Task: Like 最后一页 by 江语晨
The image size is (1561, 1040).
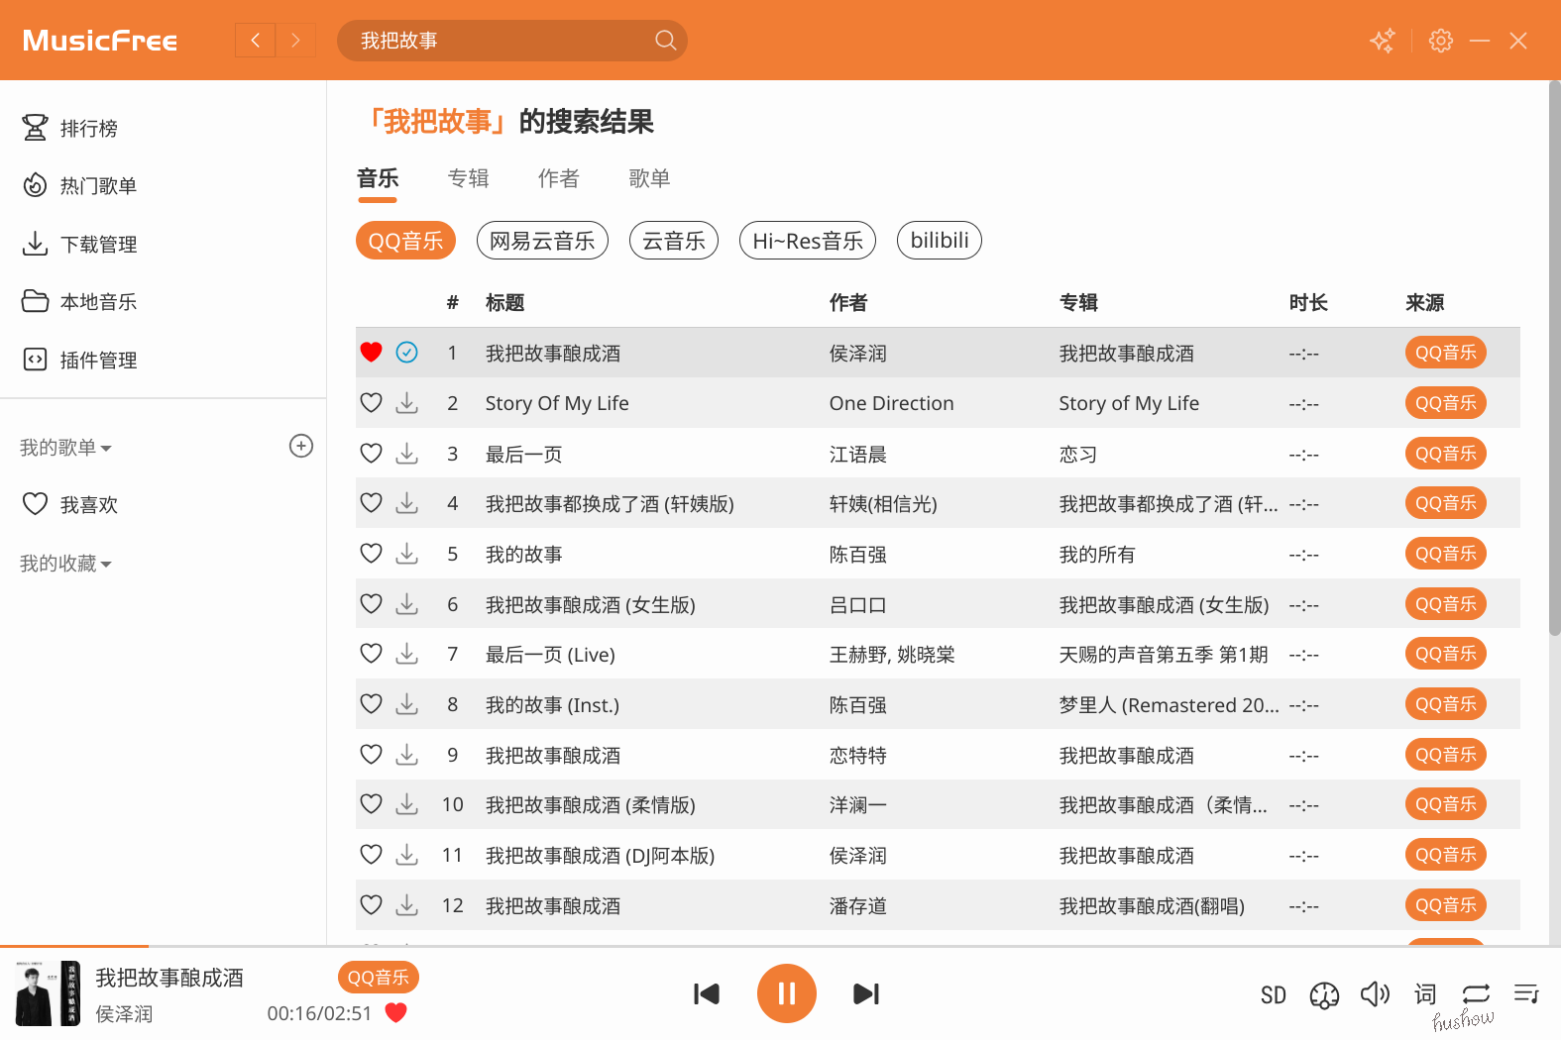Action: click(x=372, y=454)
